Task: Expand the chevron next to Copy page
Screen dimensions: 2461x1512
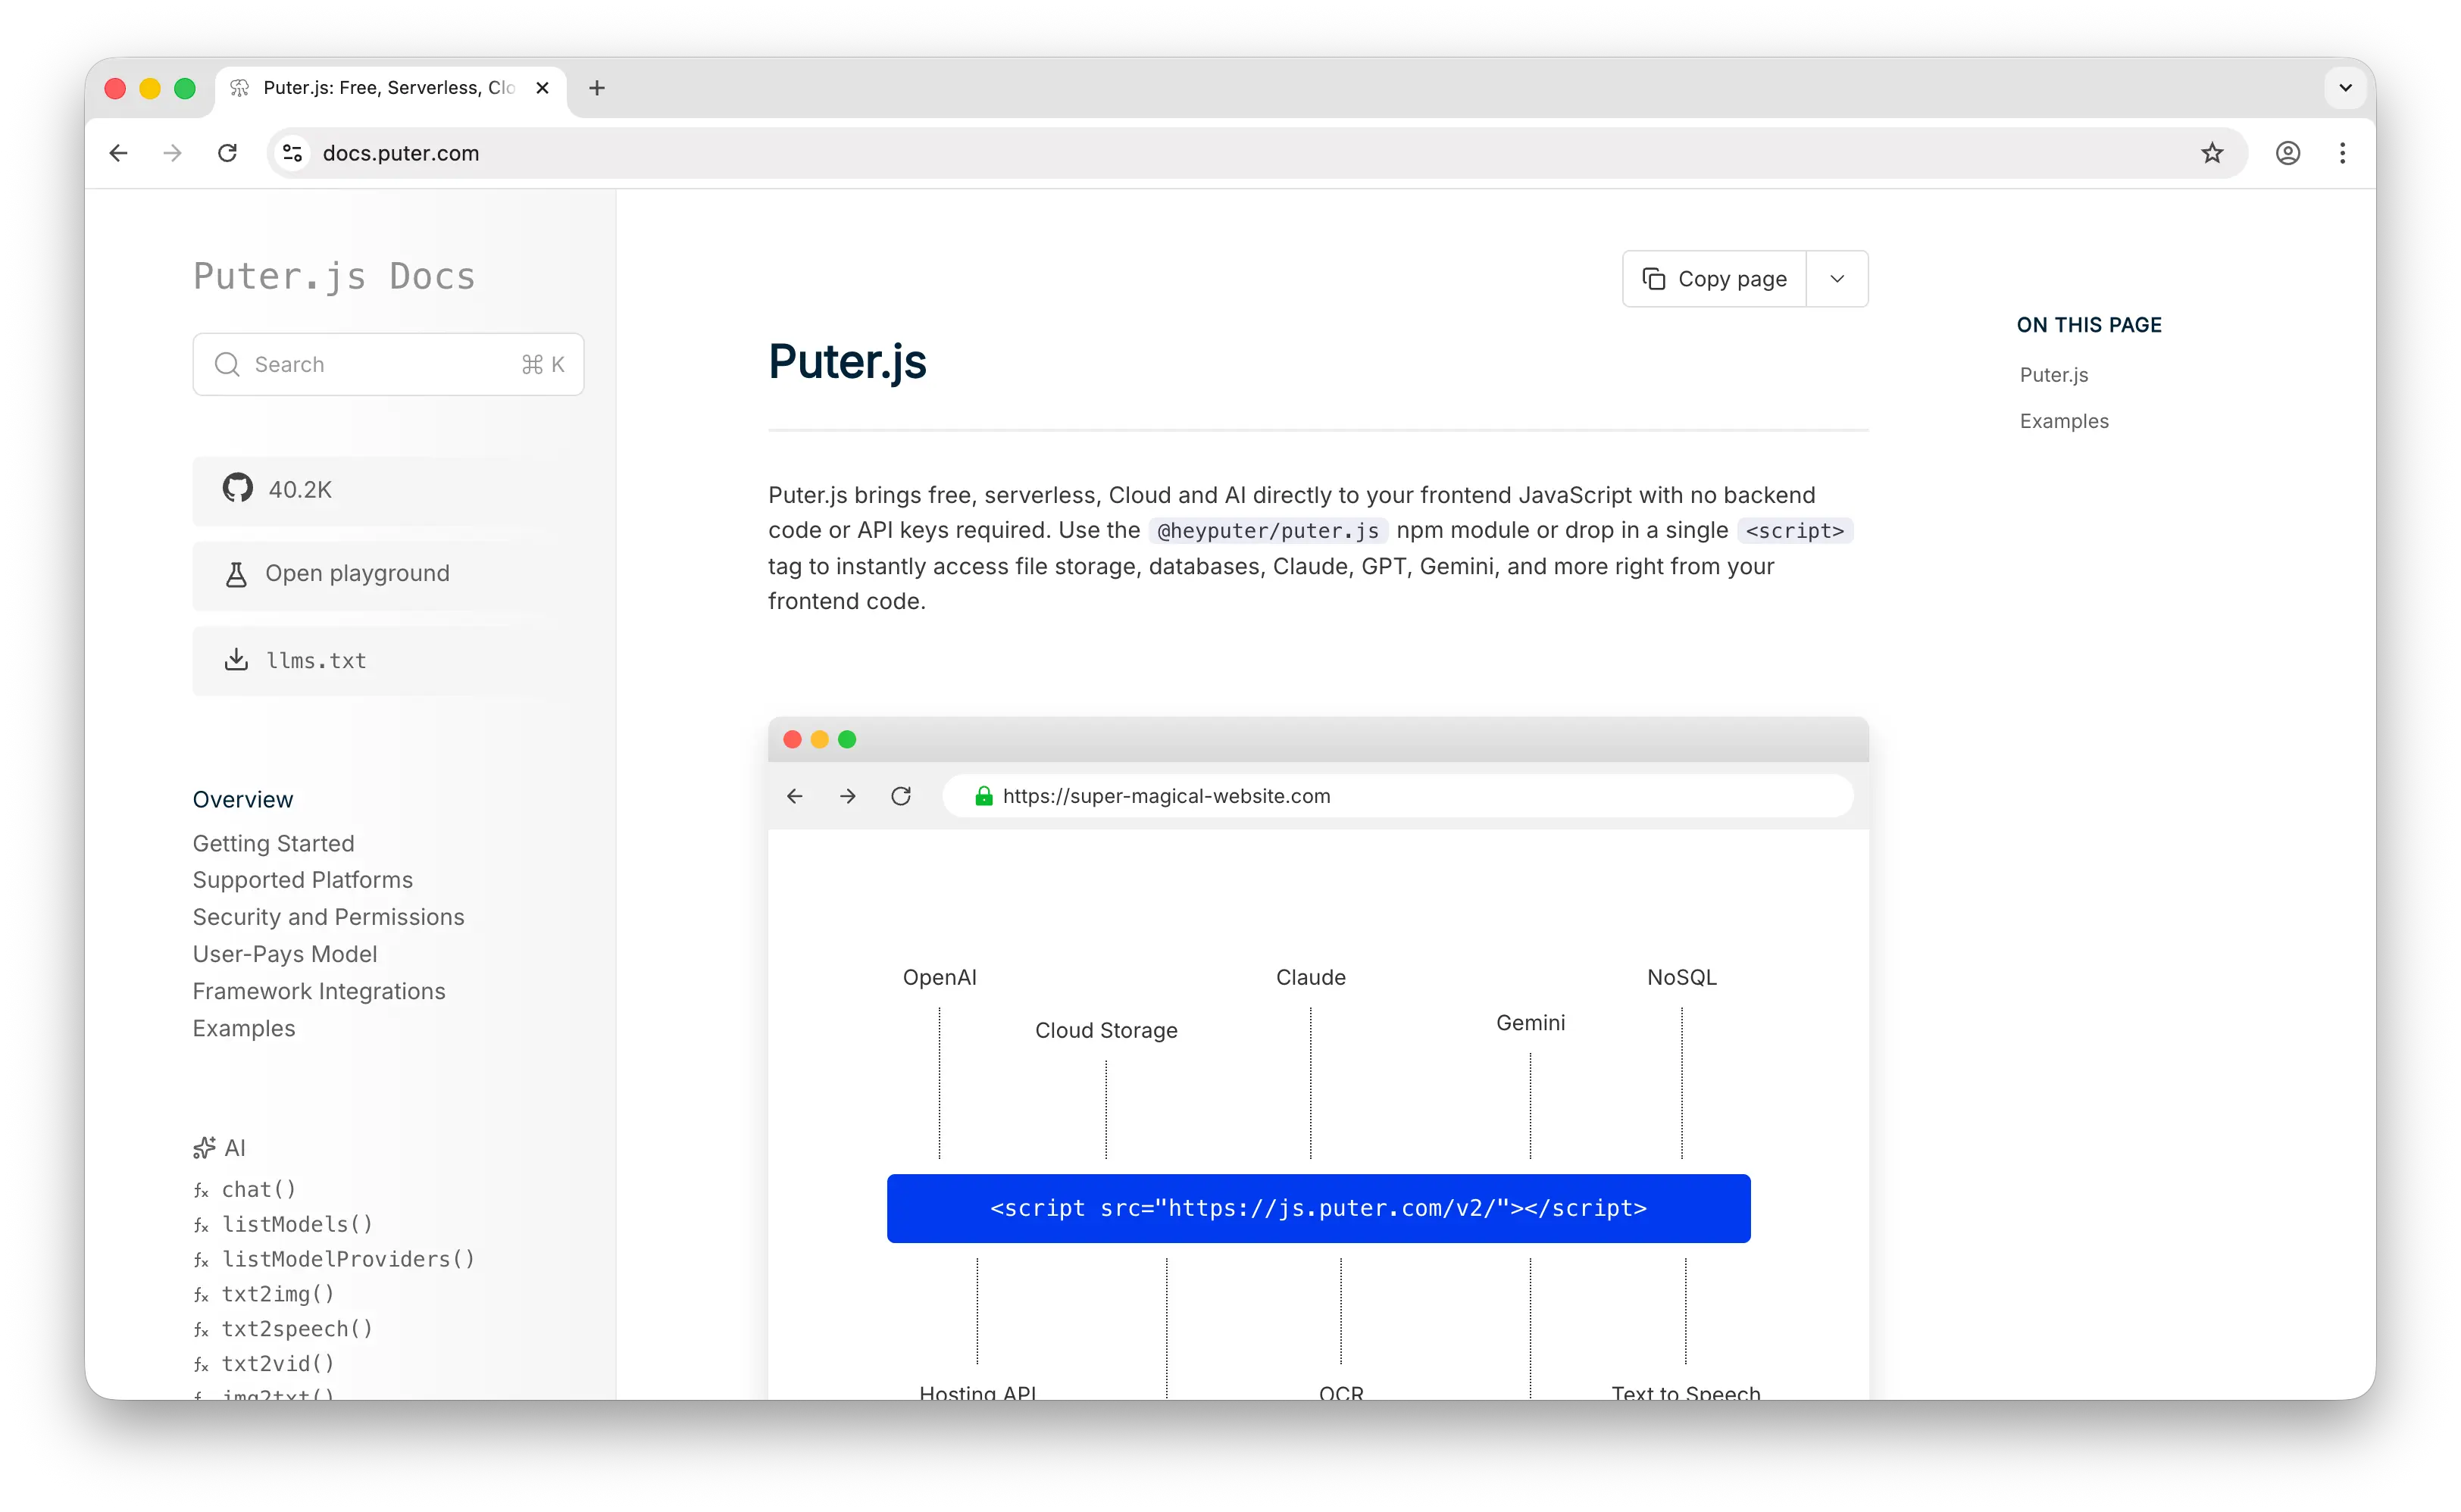Action: pos(1837,279)
